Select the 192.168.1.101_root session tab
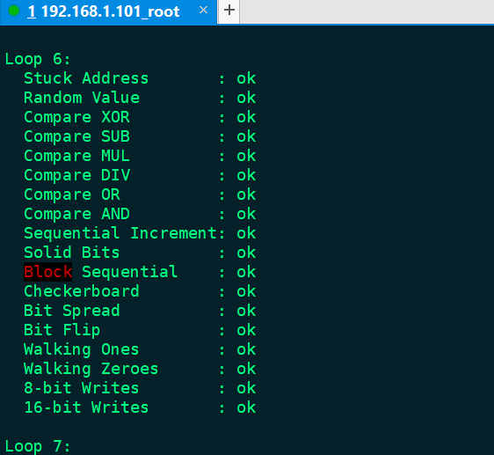Viewport: 494px width, 455px height. [108, 11]
